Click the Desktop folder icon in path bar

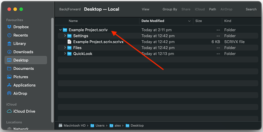[x=128, y=125]
